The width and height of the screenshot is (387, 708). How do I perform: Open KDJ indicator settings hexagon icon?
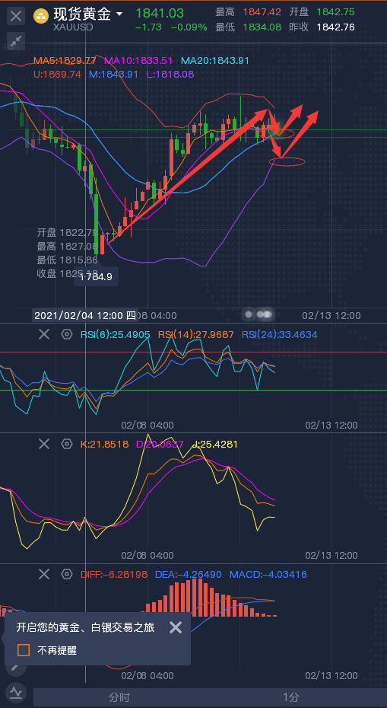[x=67, y=444]
